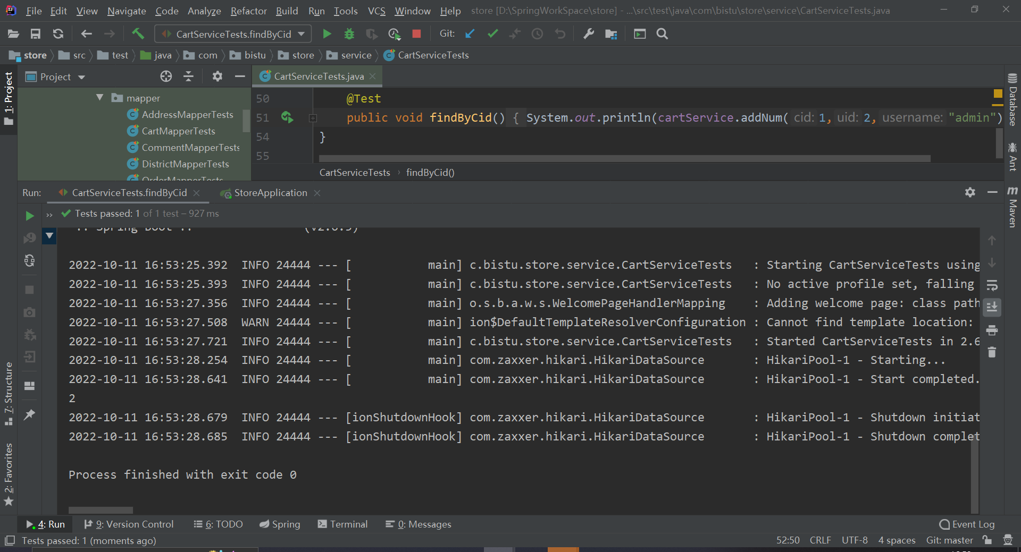Expand the folded findByCid method body
Viewport: 1021px width, 552px height.
tap(313, 118)
